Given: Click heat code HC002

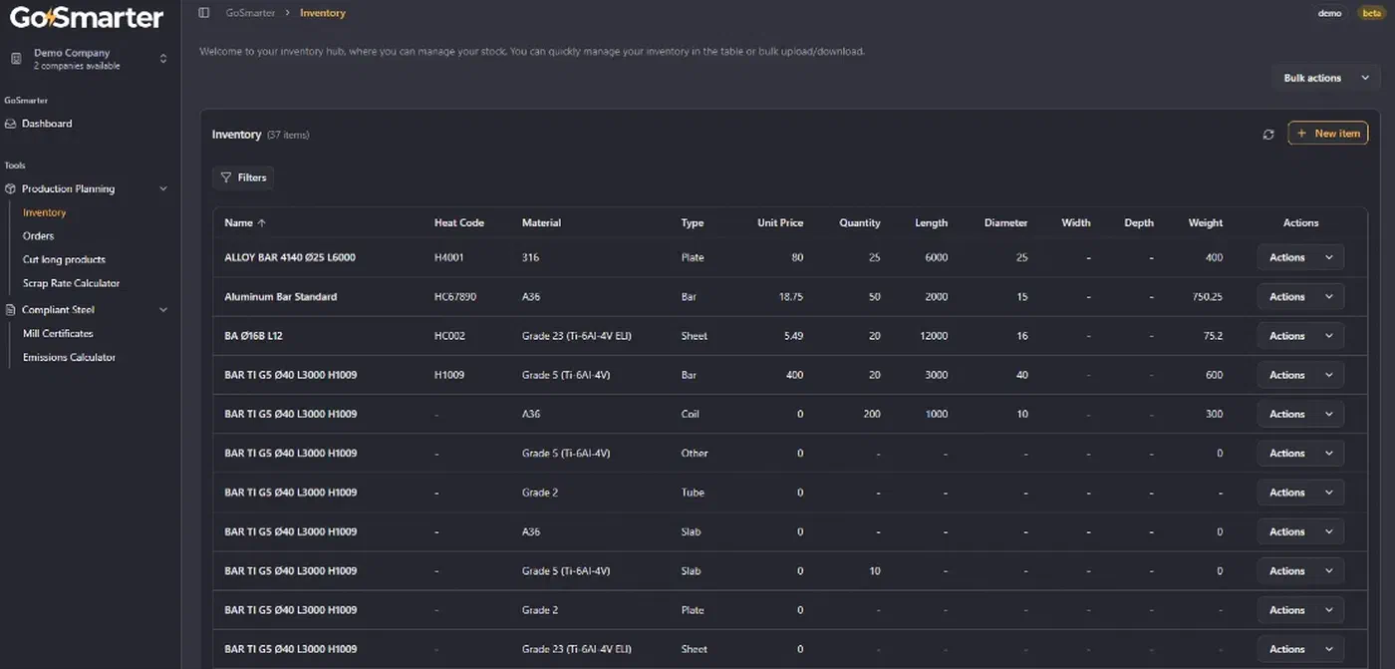Looking at the screenshot, I should coord(450,336).
